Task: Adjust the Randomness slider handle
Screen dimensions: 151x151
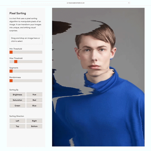Action: click(11, 81)
